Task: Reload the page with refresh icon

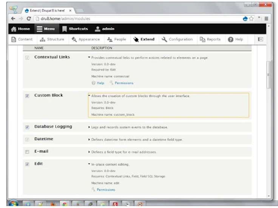Action: click(29, 18)
